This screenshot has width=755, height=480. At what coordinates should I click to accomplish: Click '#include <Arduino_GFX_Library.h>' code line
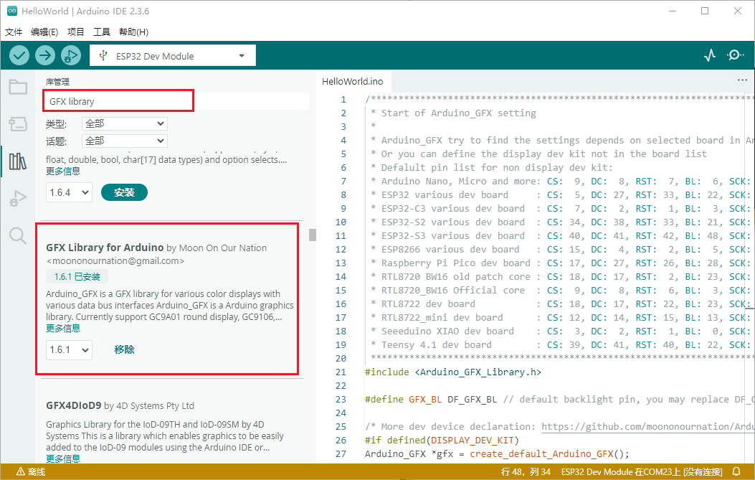453,372
